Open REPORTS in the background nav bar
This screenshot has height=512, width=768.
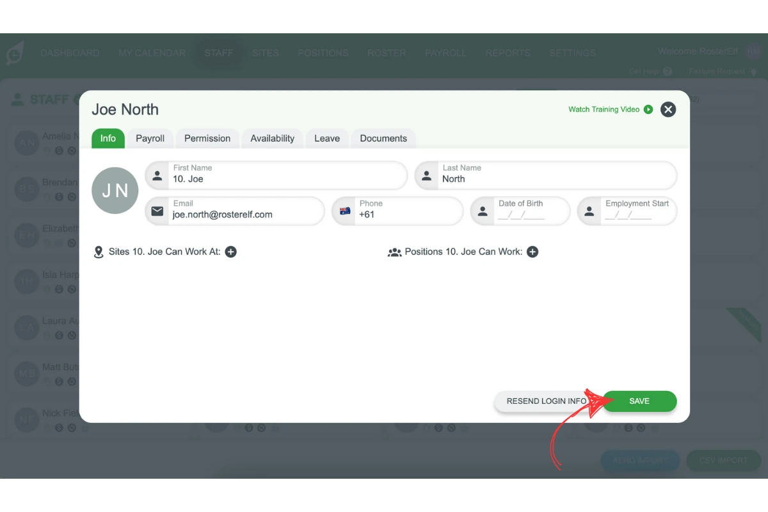(508, 53)
